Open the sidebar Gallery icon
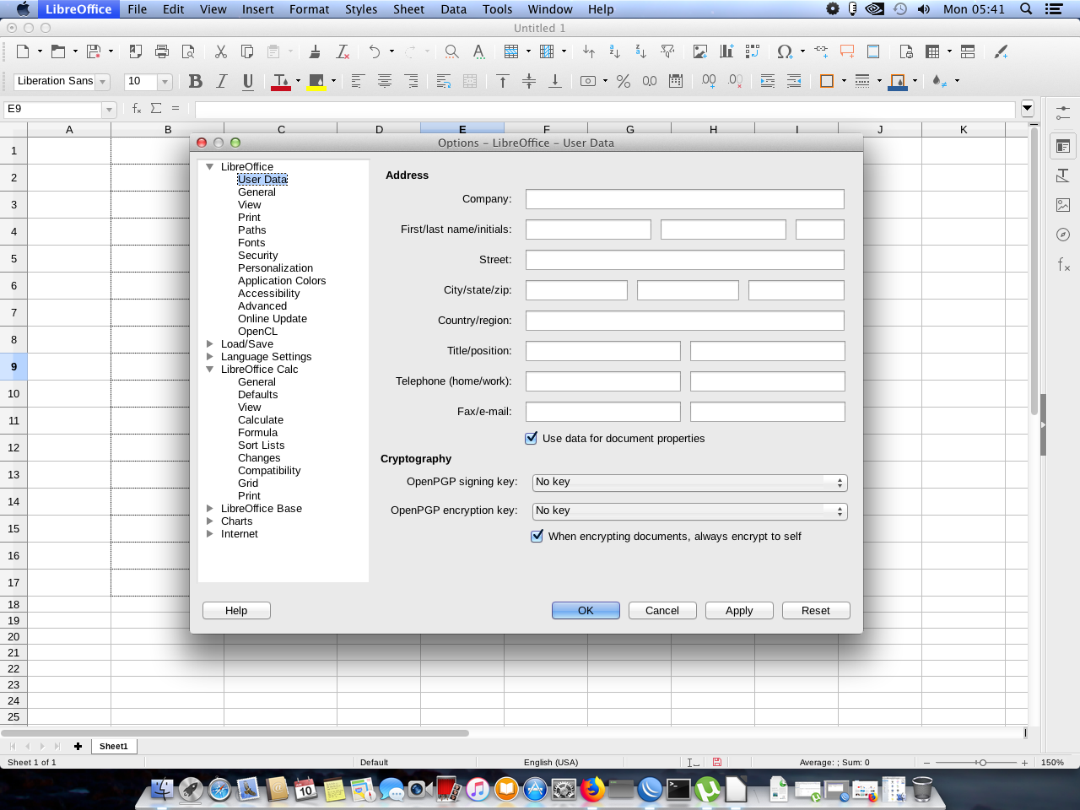The image size is (1080, 810). 1063,205
